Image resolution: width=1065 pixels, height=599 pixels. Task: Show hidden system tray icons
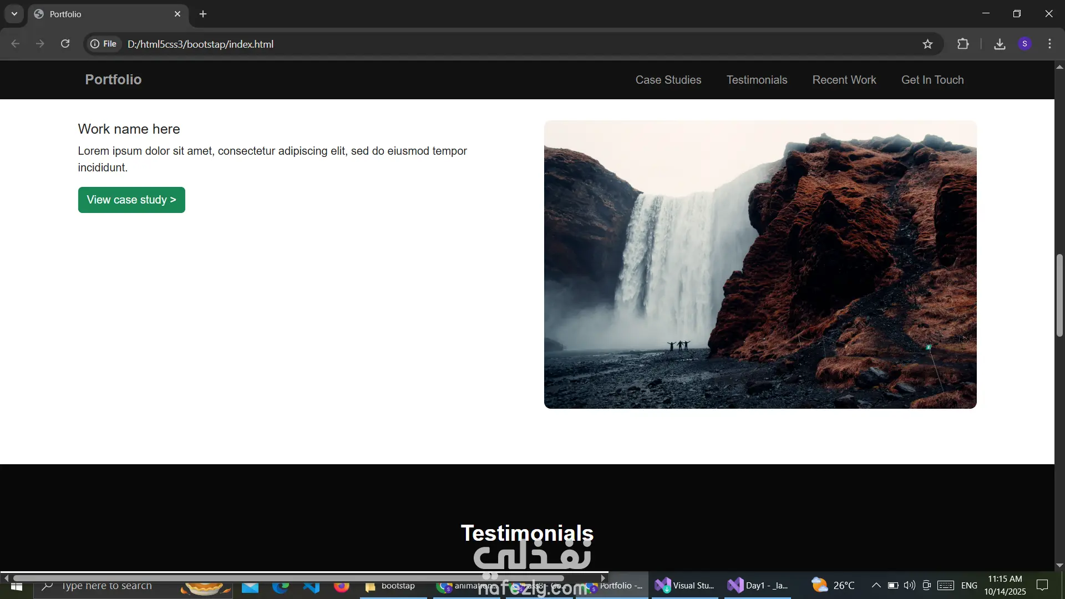pos(876,585)
